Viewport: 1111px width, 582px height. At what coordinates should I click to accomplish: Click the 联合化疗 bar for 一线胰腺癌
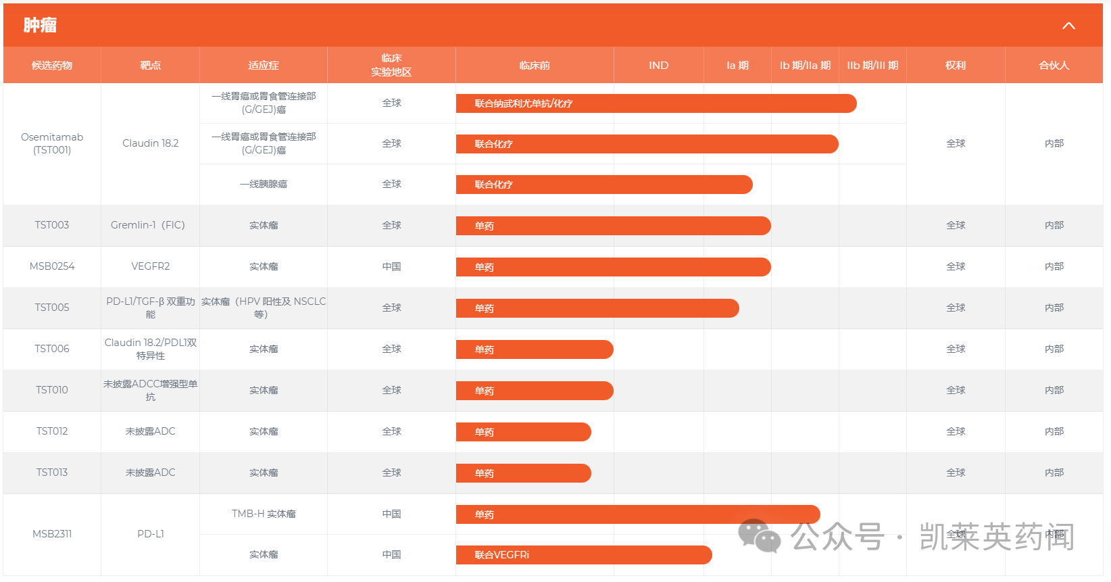pos(604,185)
